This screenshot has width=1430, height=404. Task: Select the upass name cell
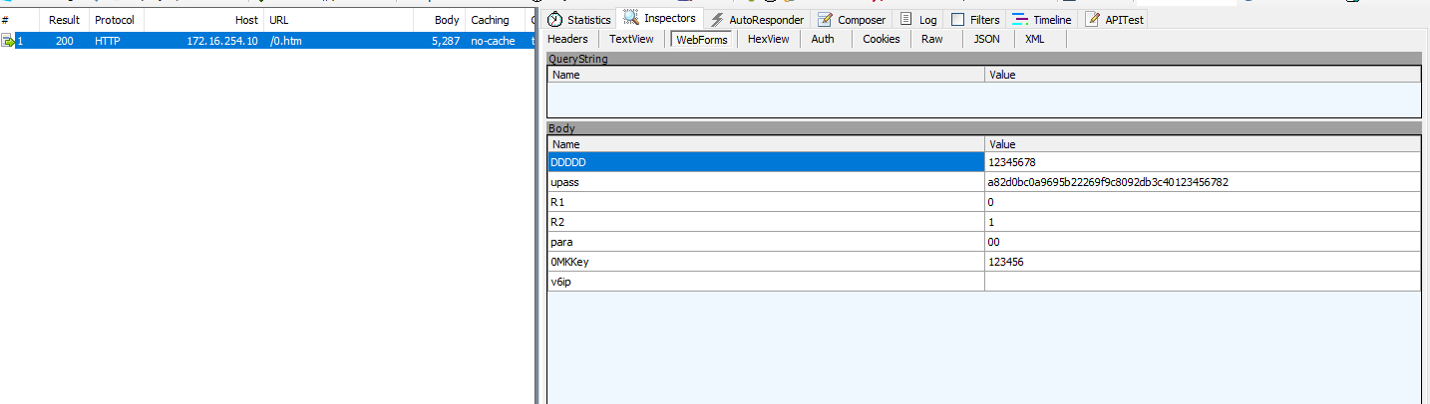(x=766, y=182)
